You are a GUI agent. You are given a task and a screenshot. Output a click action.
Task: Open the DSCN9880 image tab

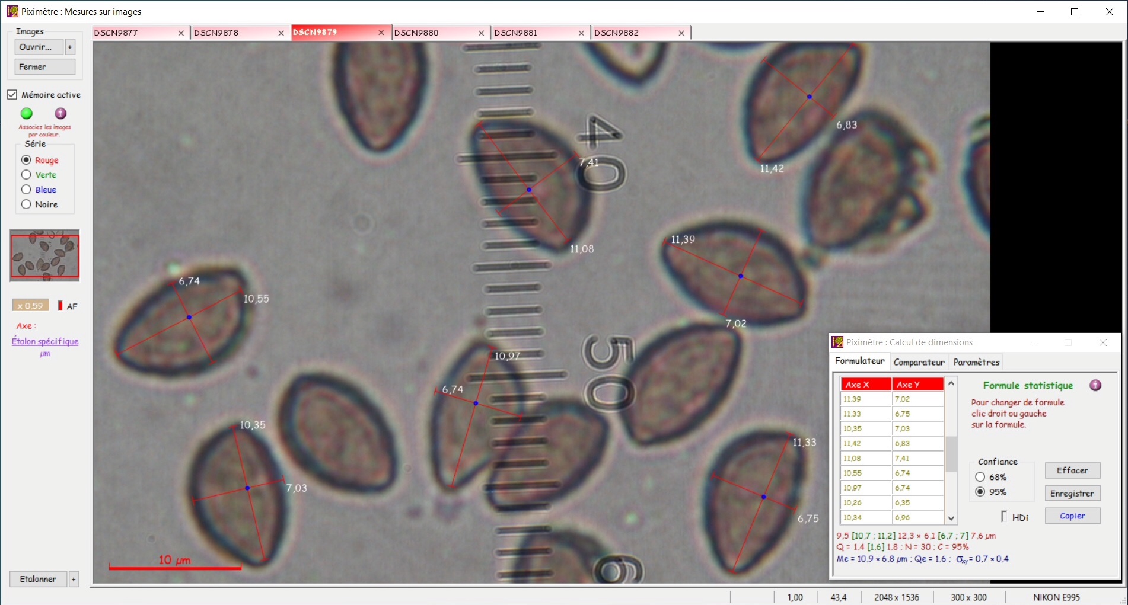coord(416,33)
